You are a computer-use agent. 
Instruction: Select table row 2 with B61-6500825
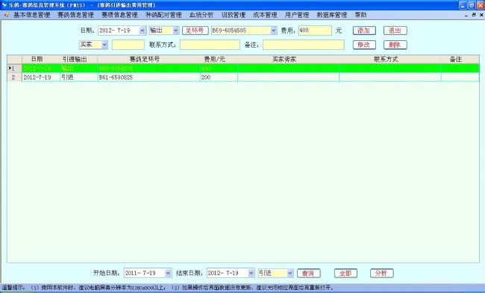coord(243,78)
